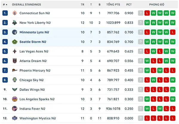The image size is (179, 124).
Task: Open the Dallas Wings Nữ team page
Action: pos(32,90)
